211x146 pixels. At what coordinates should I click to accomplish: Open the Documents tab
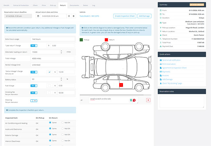(74, 6)
